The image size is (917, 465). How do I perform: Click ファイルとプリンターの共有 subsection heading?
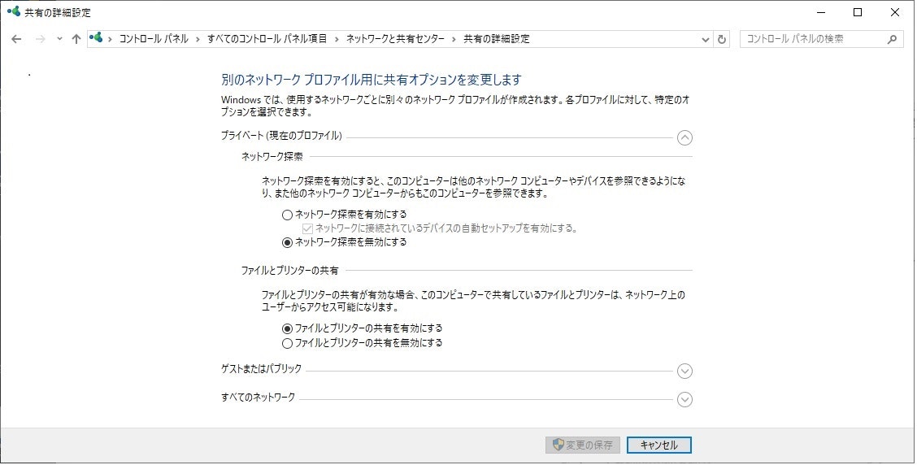click(x=290, y=271)
